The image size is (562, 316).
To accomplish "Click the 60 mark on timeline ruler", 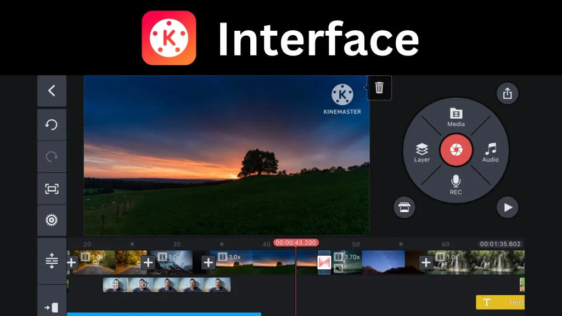I will (x=446, y=244).
